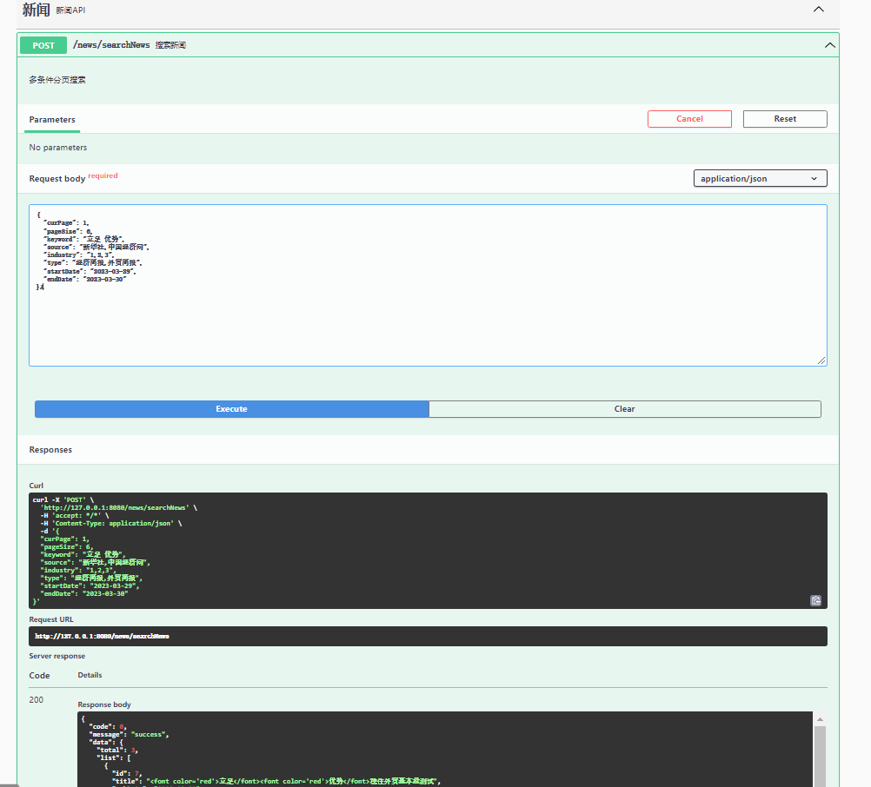Click inside the request body JSON editor

point(428,285)
